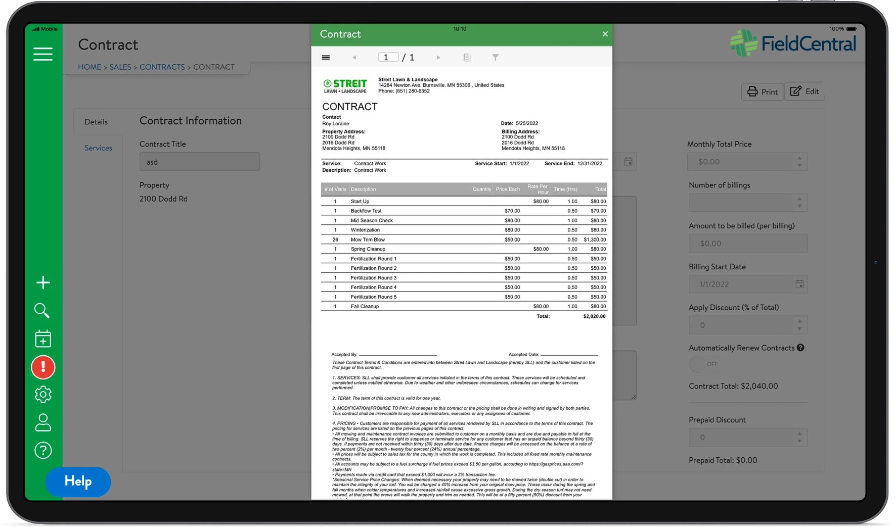Image resolution: width=895 pixels, height=527 pixels.
Task: Open the calendar add icon in sidebar
Action: click(x=43, y=339)
